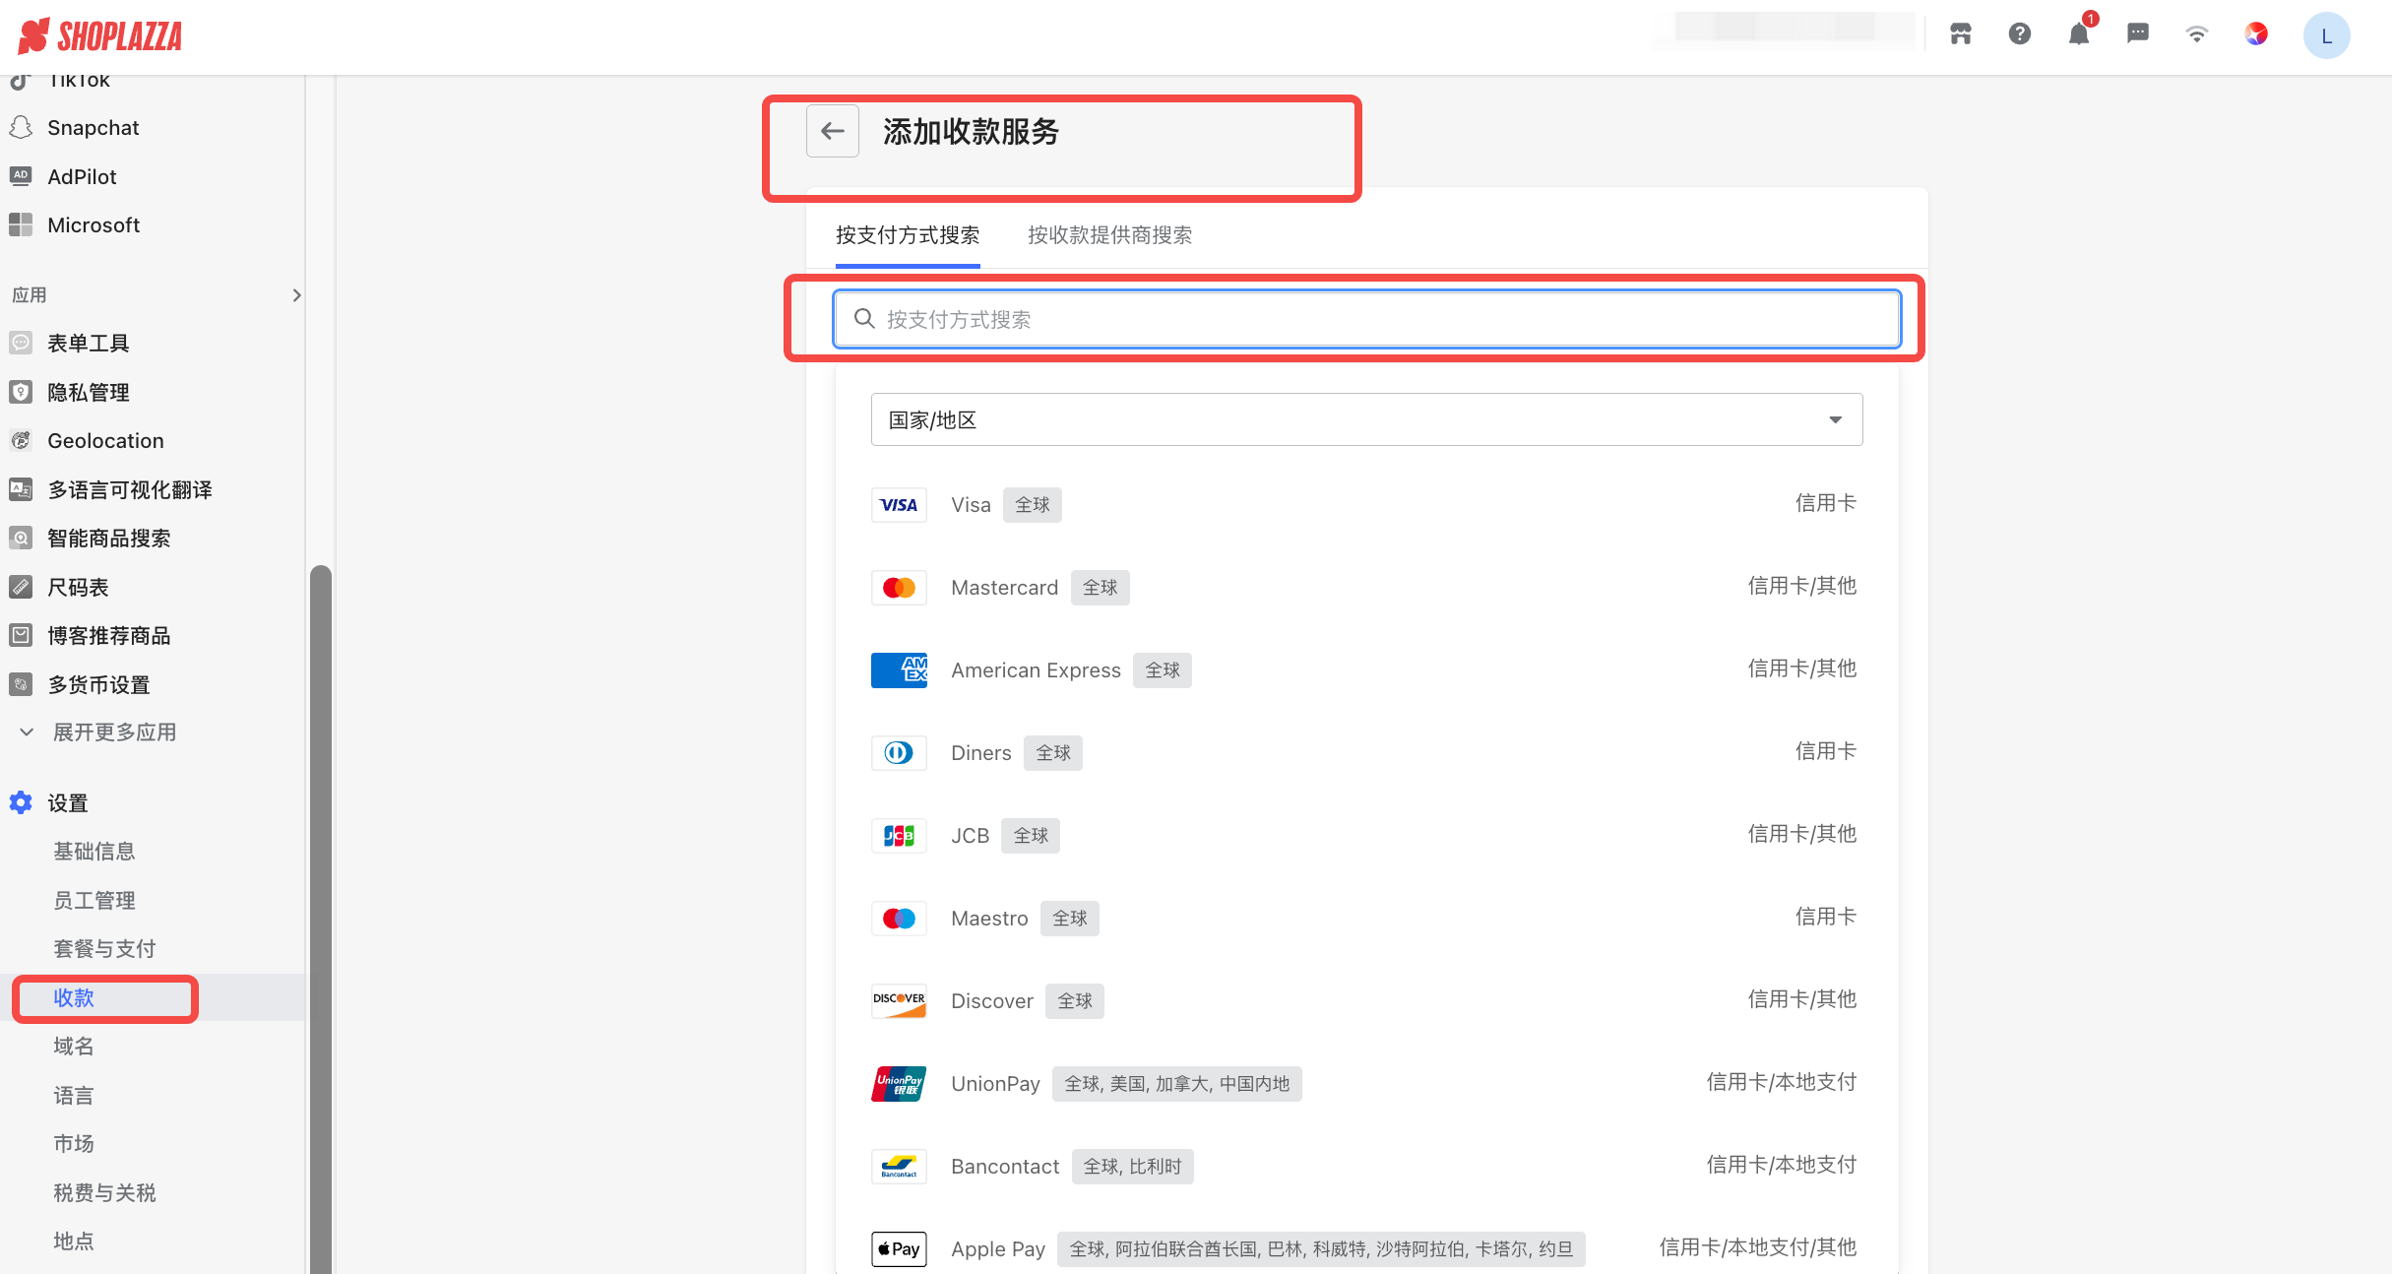Viewport: 2392px width, 1274px height.
Task: Select the JCB logo
Action: click(x=899, y=836)
